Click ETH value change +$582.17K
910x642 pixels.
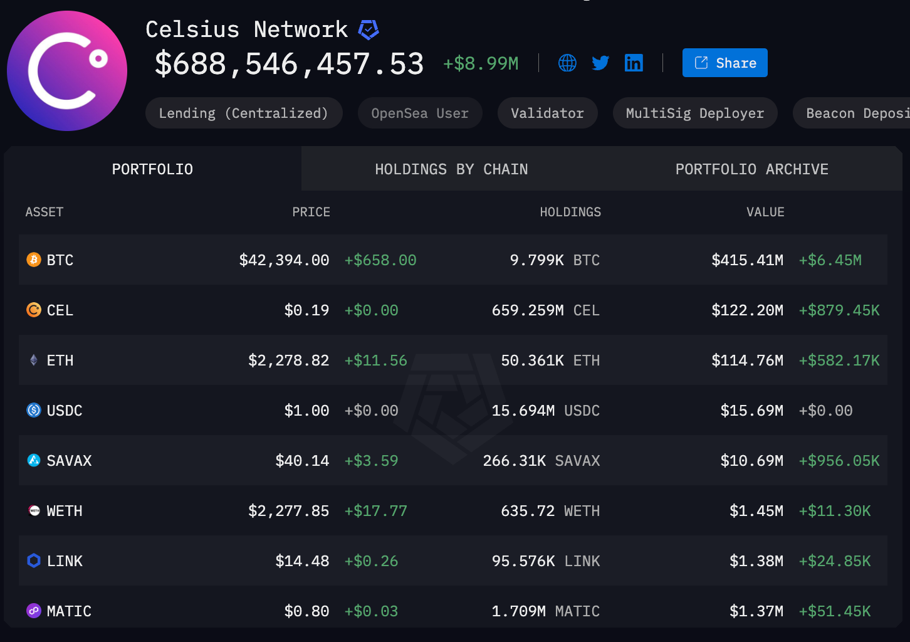(x=839, y=360)
